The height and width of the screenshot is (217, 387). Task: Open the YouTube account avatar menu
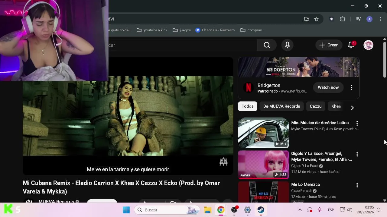(x=368, y=45)
